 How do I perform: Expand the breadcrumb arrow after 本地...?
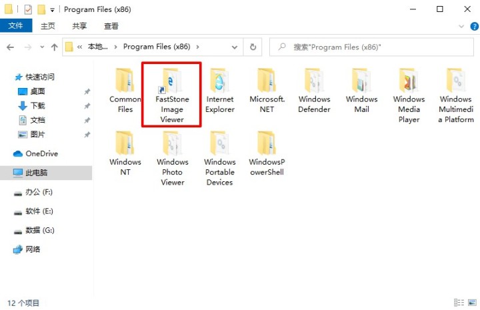coord(116,47)
